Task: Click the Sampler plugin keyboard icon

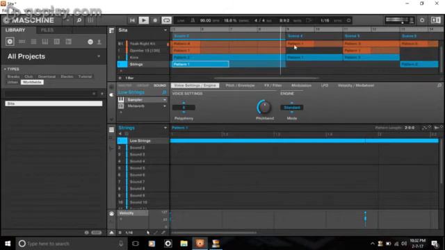Action: click(121, 100)
